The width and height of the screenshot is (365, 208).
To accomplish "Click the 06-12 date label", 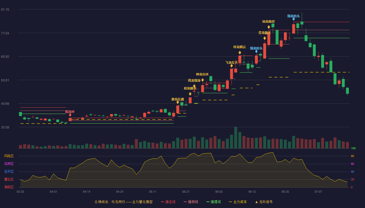I will point(252,192).
